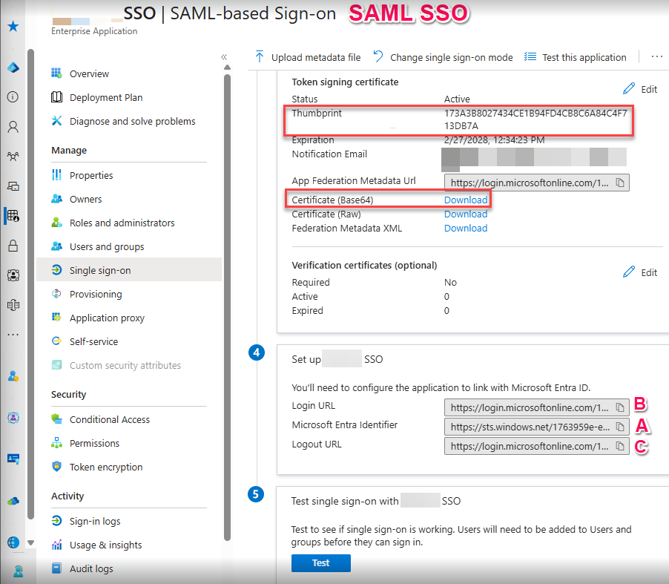This screenshot has width=669, height=584.
Task: Open the toolbar more options ellipsis
Action: pyautogui.click(x=656, y=57)
